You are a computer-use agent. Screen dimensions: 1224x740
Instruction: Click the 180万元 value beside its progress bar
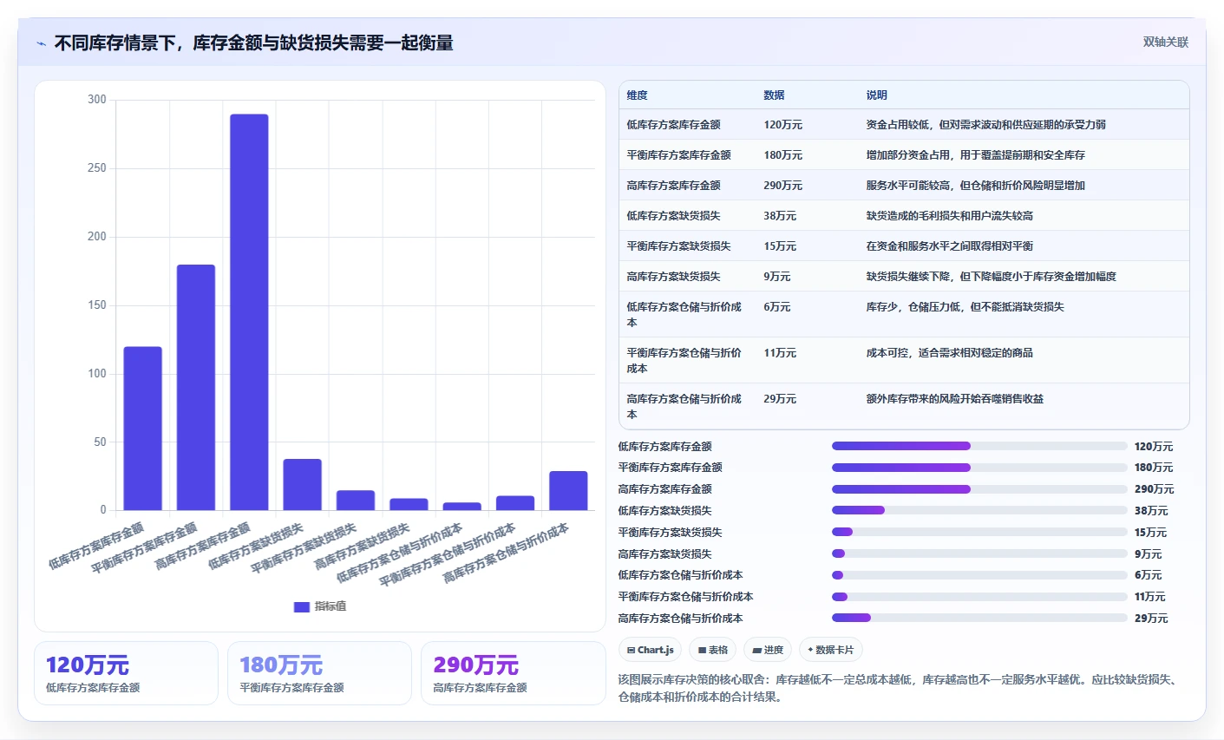click(1155, 468)
